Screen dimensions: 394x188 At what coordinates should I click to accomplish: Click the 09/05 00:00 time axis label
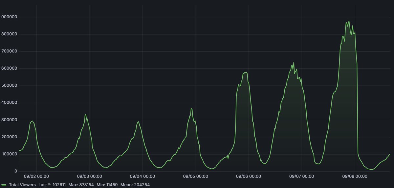[x=196, y=177]
